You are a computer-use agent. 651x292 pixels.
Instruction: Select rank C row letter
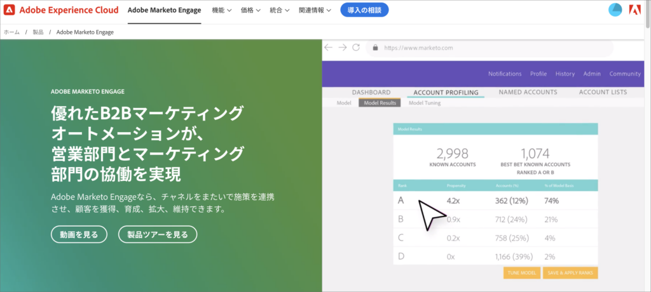(x=401, y=238)
